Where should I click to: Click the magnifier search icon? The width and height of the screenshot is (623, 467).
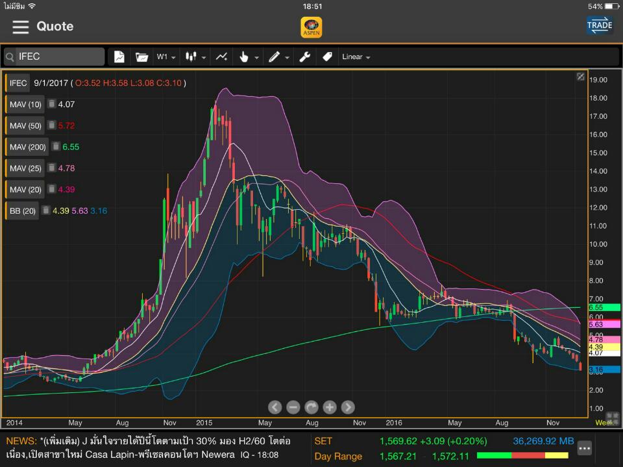pos(10,57)
